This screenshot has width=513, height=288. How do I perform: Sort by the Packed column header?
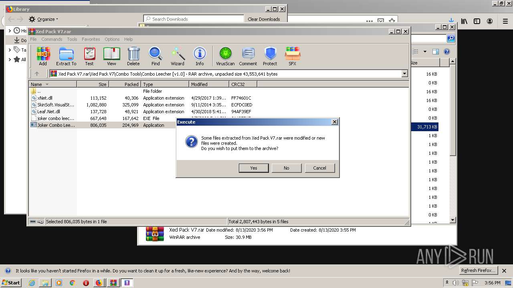(125, 84)
